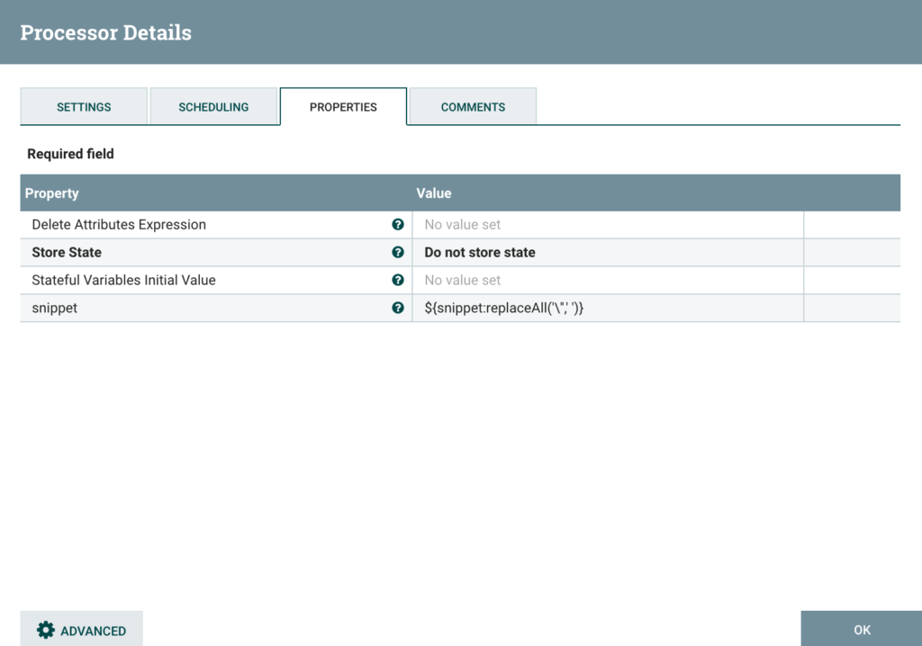
Task: Select the Stateful Variables Initial Value cell
Action: [608, 280]
